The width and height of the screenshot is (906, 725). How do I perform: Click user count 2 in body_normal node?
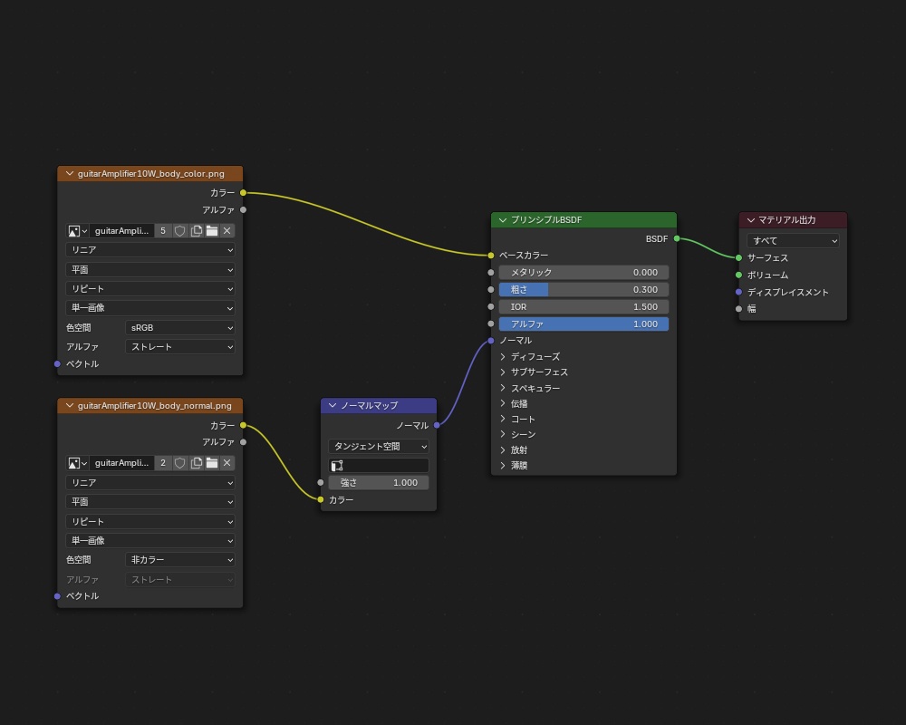point(163,463)
